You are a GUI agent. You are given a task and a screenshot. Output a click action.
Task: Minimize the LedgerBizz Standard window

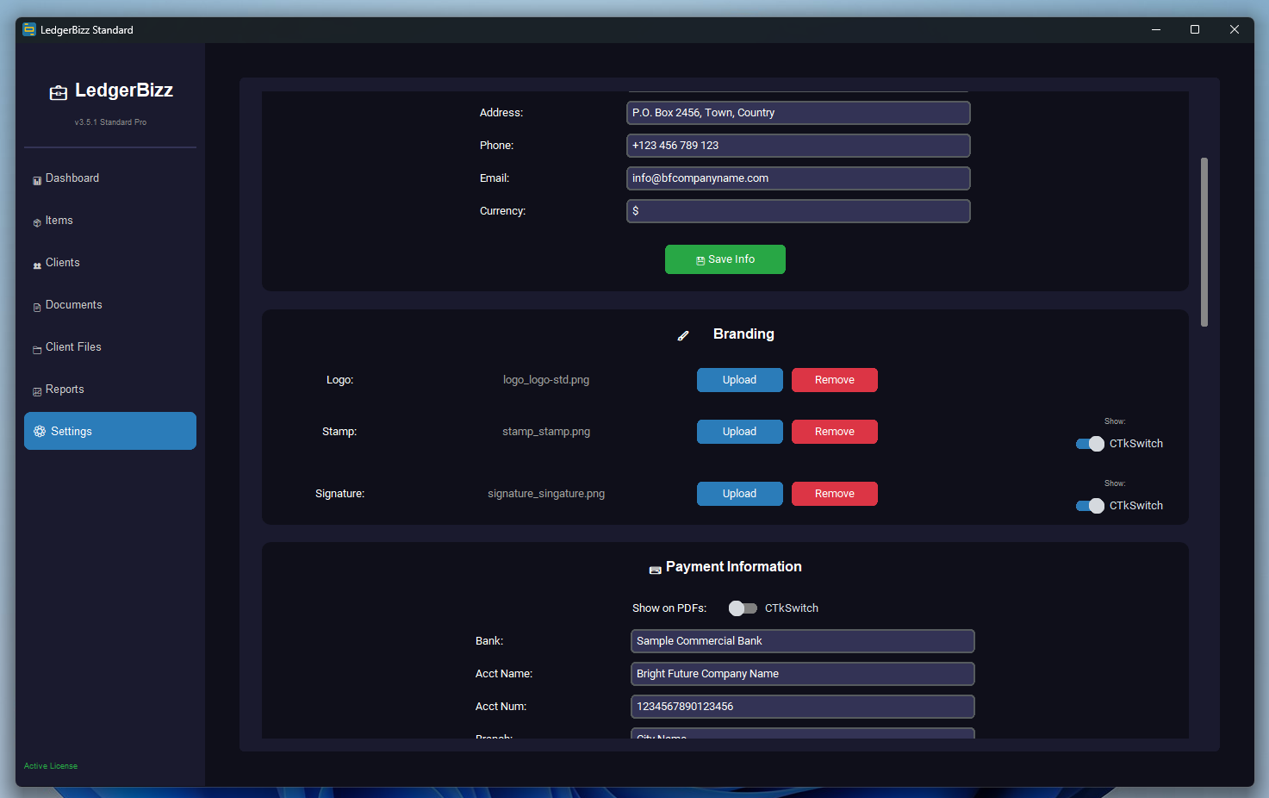(1156, 29)
